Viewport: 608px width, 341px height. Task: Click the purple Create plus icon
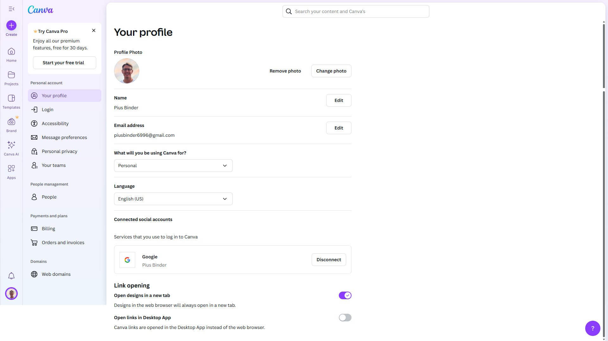click(x=11, y=25)
